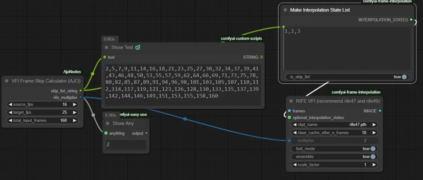Collapse the VFI Frame Skip Calculator node
The image size is (423, 180).
[7, 81]
